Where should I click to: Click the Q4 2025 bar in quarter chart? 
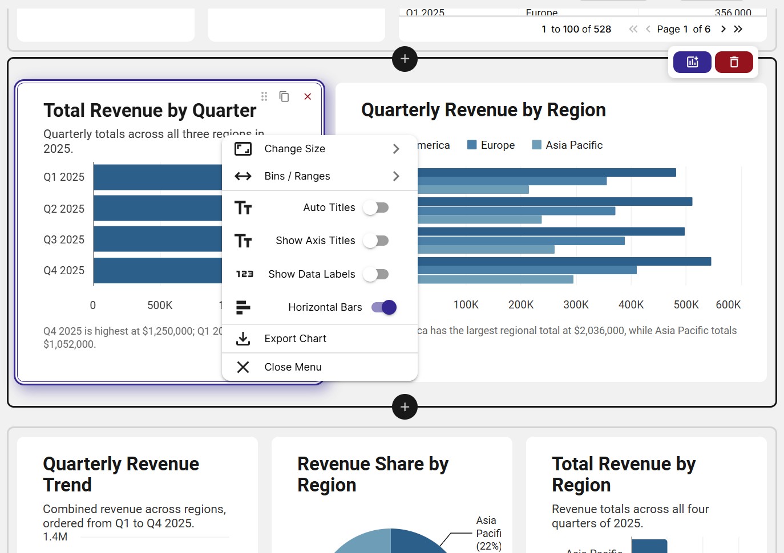158,271
